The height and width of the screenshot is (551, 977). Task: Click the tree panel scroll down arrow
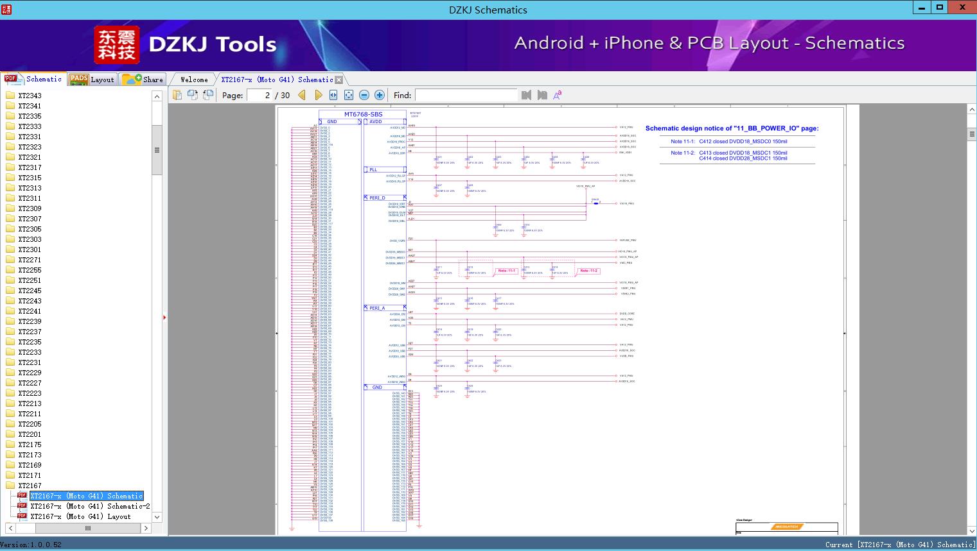[157, 517]
